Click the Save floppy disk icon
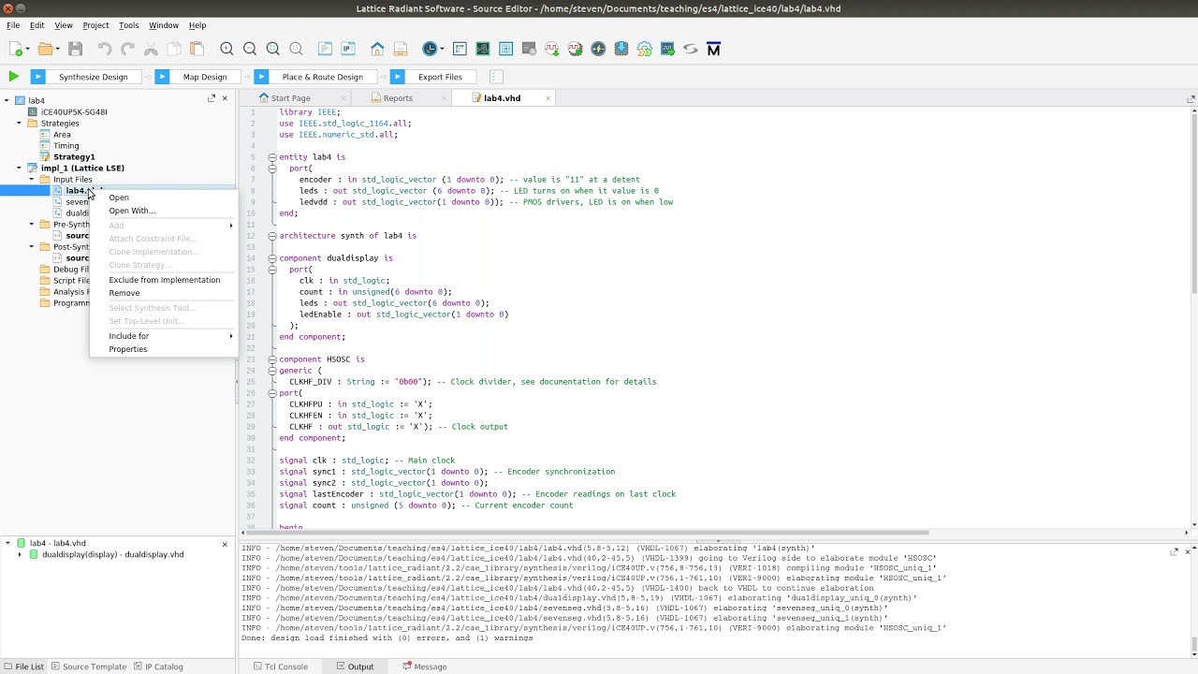 pyautogui.click(x=76, y=49)
